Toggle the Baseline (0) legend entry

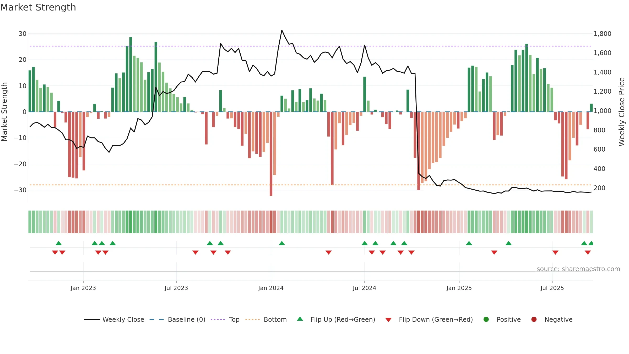tap(177, 319)
